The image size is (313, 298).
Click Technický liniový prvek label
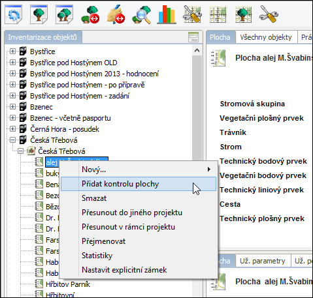(261, 190)
